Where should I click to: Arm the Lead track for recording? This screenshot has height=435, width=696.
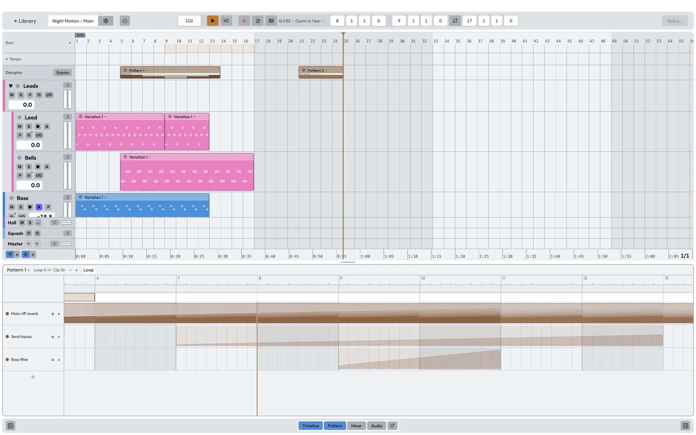(38, 127)
